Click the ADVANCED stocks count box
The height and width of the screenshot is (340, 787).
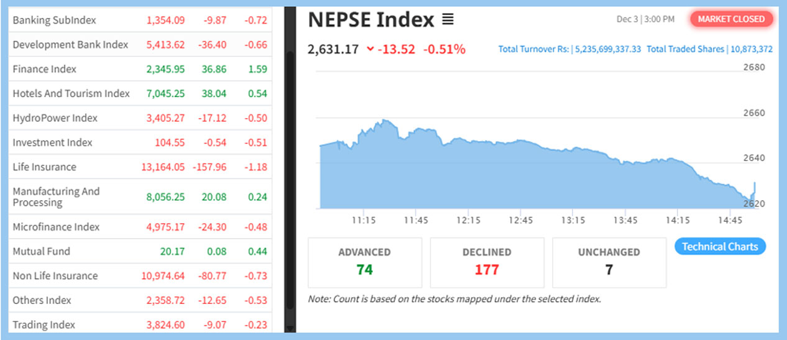point(364,262)
